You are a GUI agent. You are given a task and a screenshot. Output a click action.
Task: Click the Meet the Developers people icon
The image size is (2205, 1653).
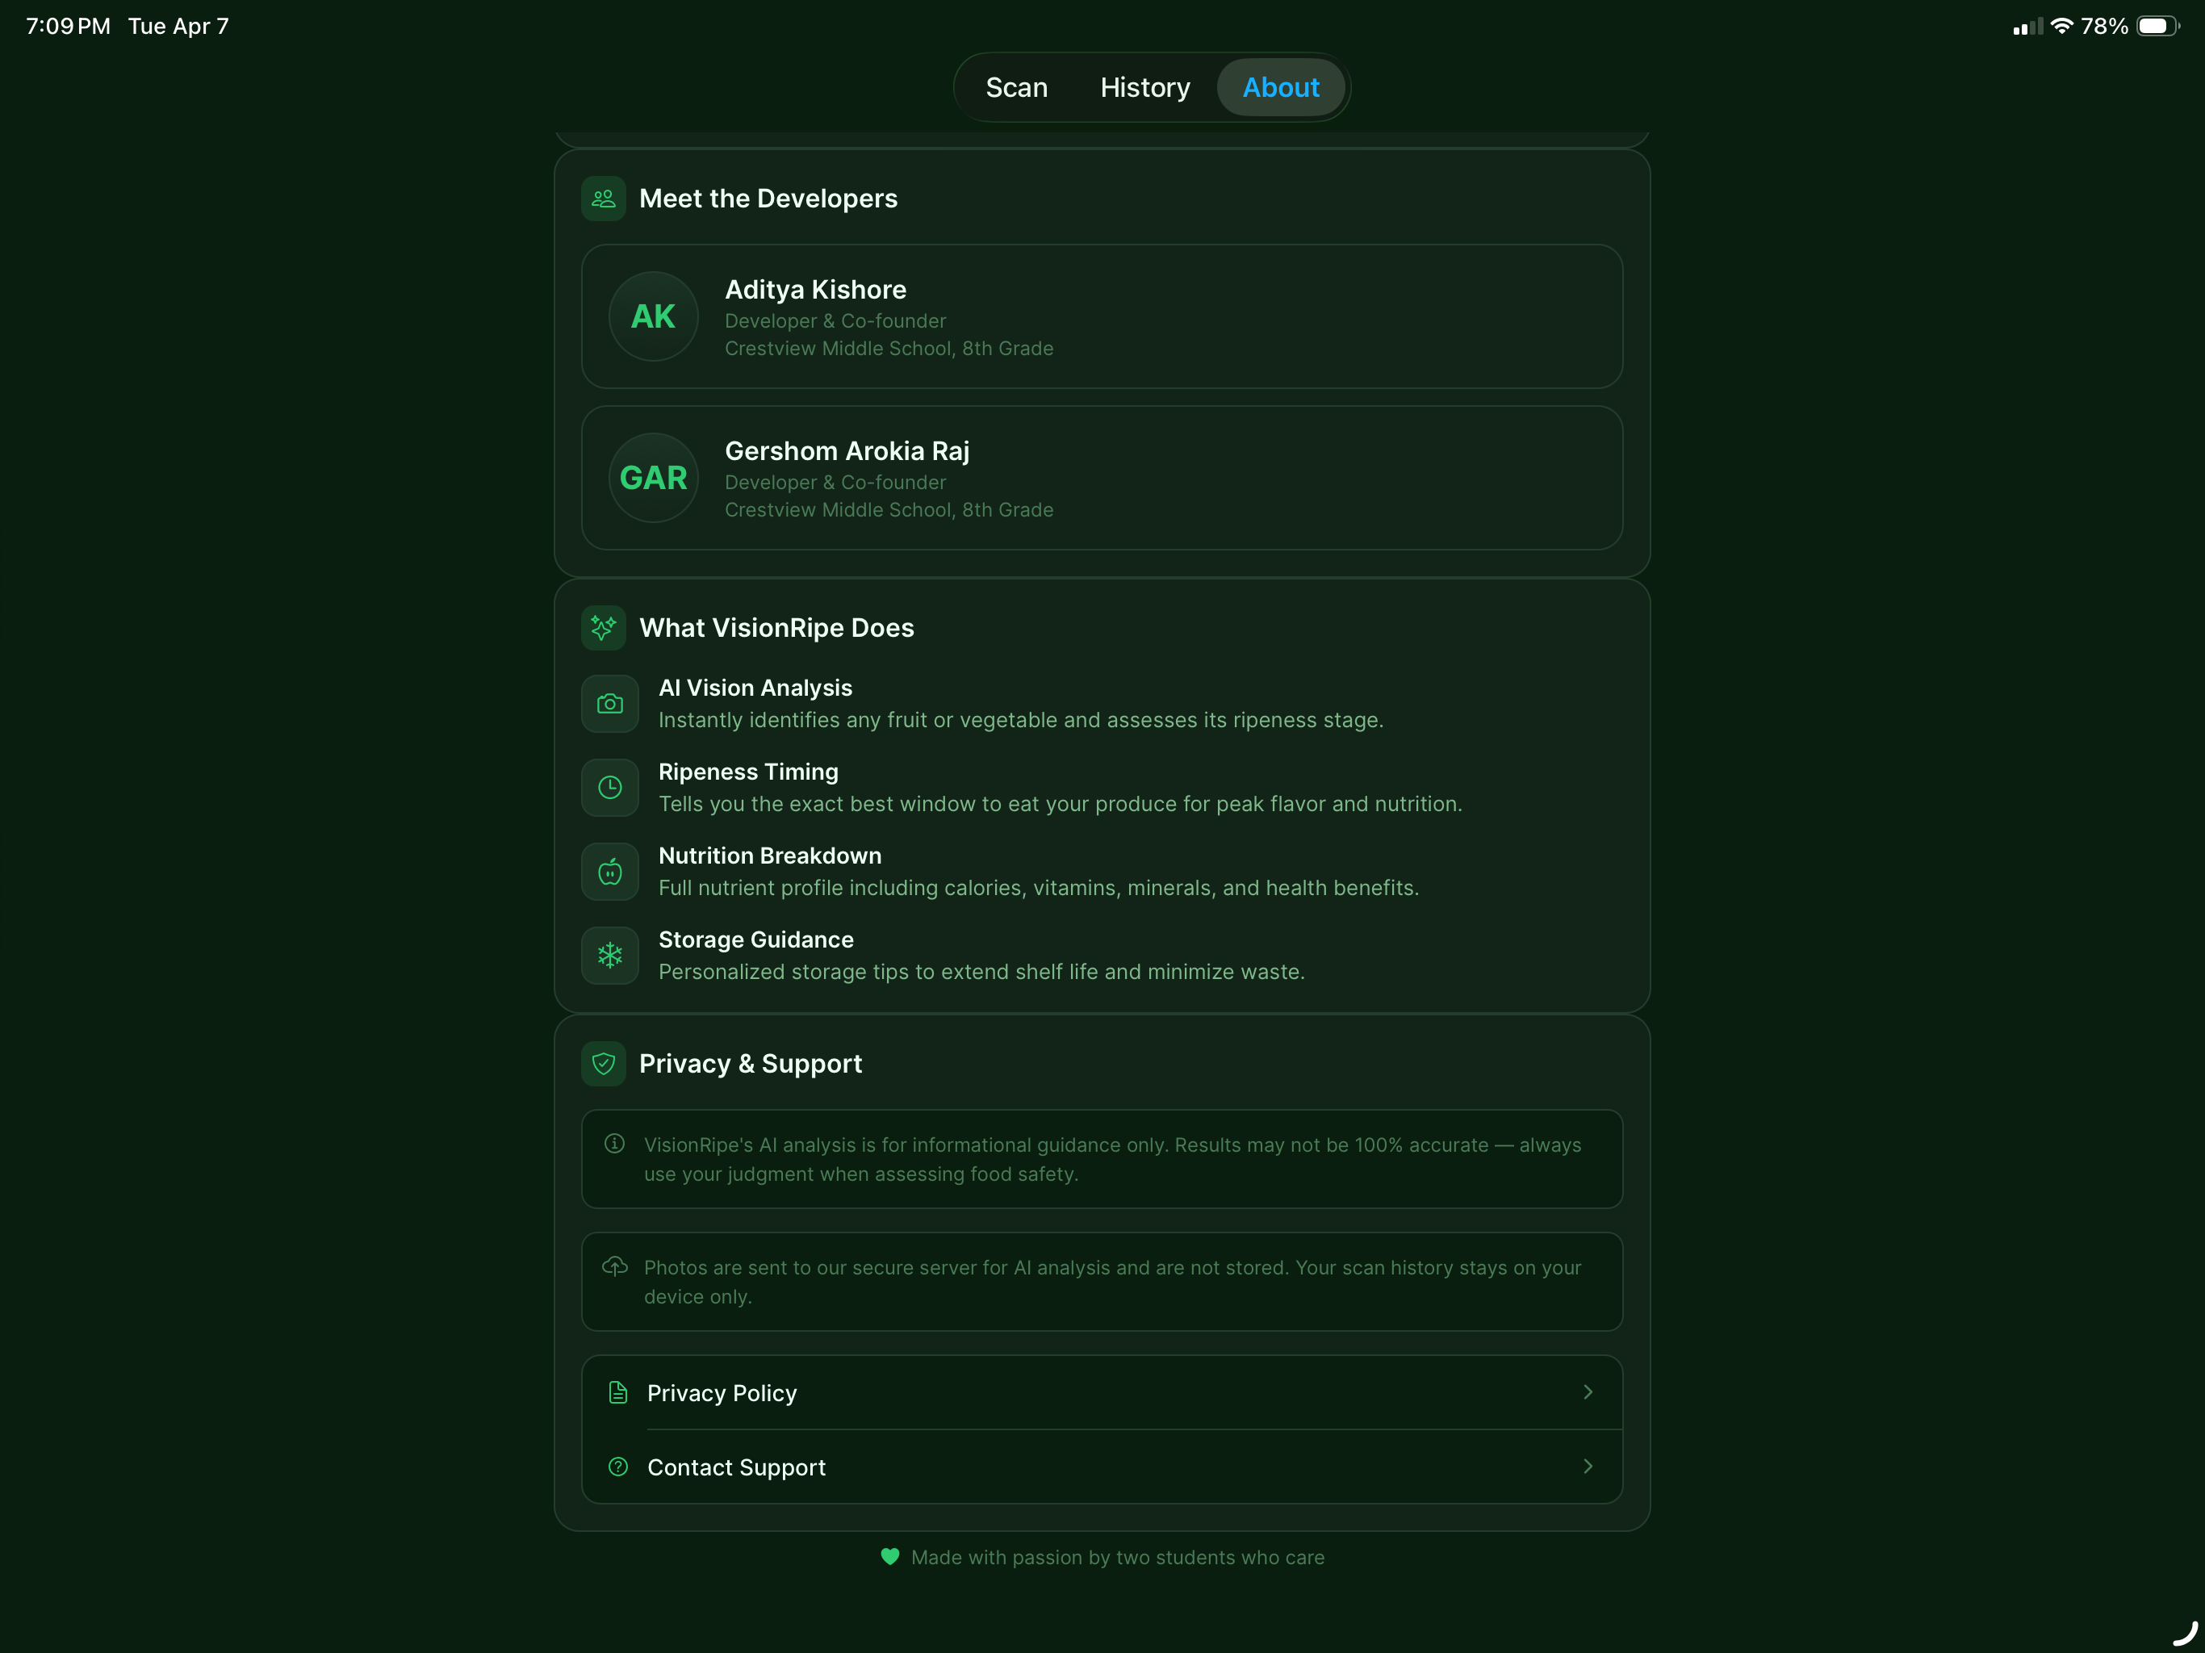(x=603, y=199)
